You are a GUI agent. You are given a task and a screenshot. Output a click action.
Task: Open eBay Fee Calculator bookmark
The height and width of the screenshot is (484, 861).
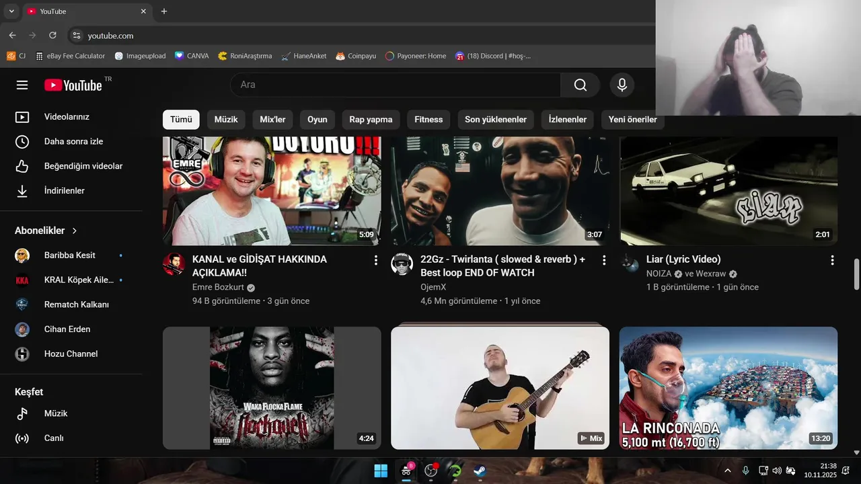pos(70,56)
